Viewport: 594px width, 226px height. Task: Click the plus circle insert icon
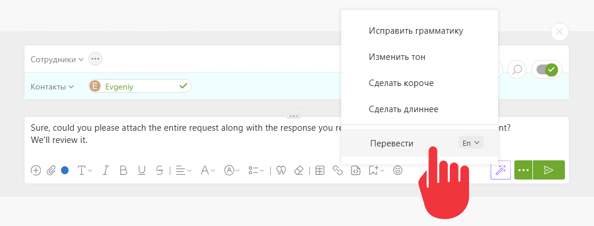pos(35,170)
